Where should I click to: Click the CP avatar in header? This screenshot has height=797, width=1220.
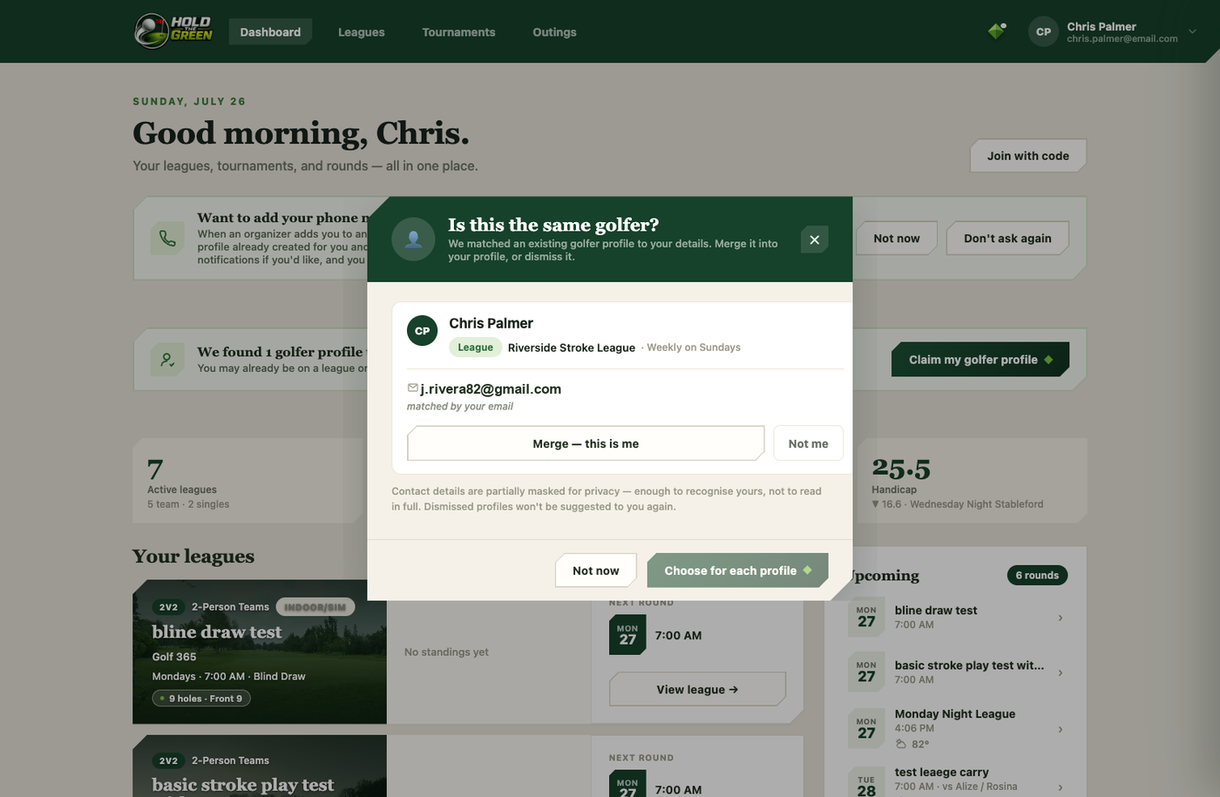pyautogui.click(x=1043, y=31)
